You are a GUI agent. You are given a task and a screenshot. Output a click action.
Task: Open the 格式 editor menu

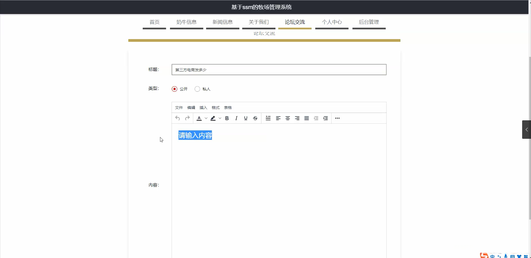click(215, 108)
